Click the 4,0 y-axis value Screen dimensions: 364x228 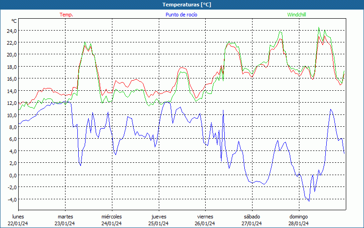click(13, 151)
